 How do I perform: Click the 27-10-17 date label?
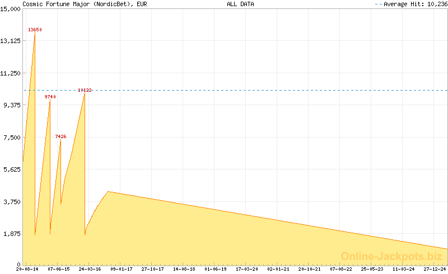point(152,269)
